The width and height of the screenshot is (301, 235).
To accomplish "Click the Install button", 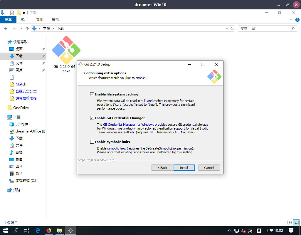I will [184, 167].
